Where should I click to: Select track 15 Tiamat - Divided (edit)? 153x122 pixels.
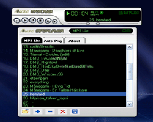74,54
